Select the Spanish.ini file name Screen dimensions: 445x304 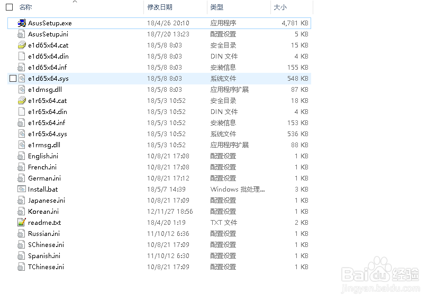pyautogui.click(x=44, y=255)
